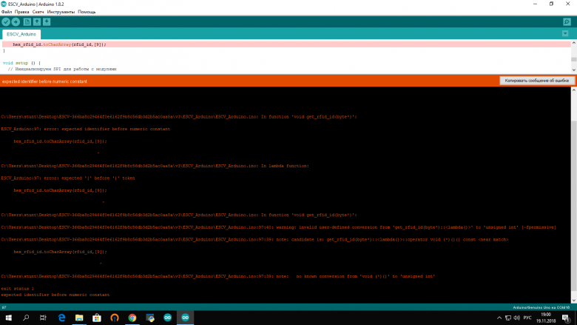Open the Python app icon on taskbar
This screenshot has width=577, height=325.
pyautogui.click(x=149, y=318)
